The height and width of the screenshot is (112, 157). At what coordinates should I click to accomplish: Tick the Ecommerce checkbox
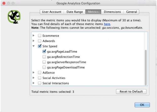tap(40, 36)
